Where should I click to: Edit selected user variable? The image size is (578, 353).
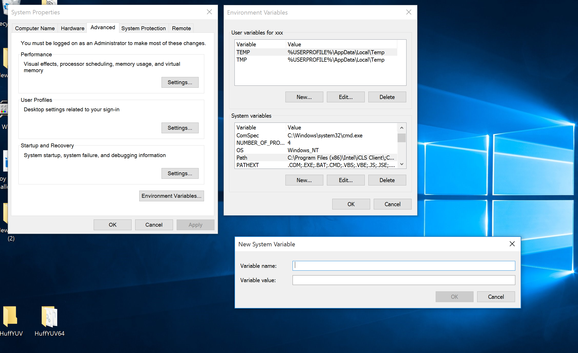pos(346,97)
